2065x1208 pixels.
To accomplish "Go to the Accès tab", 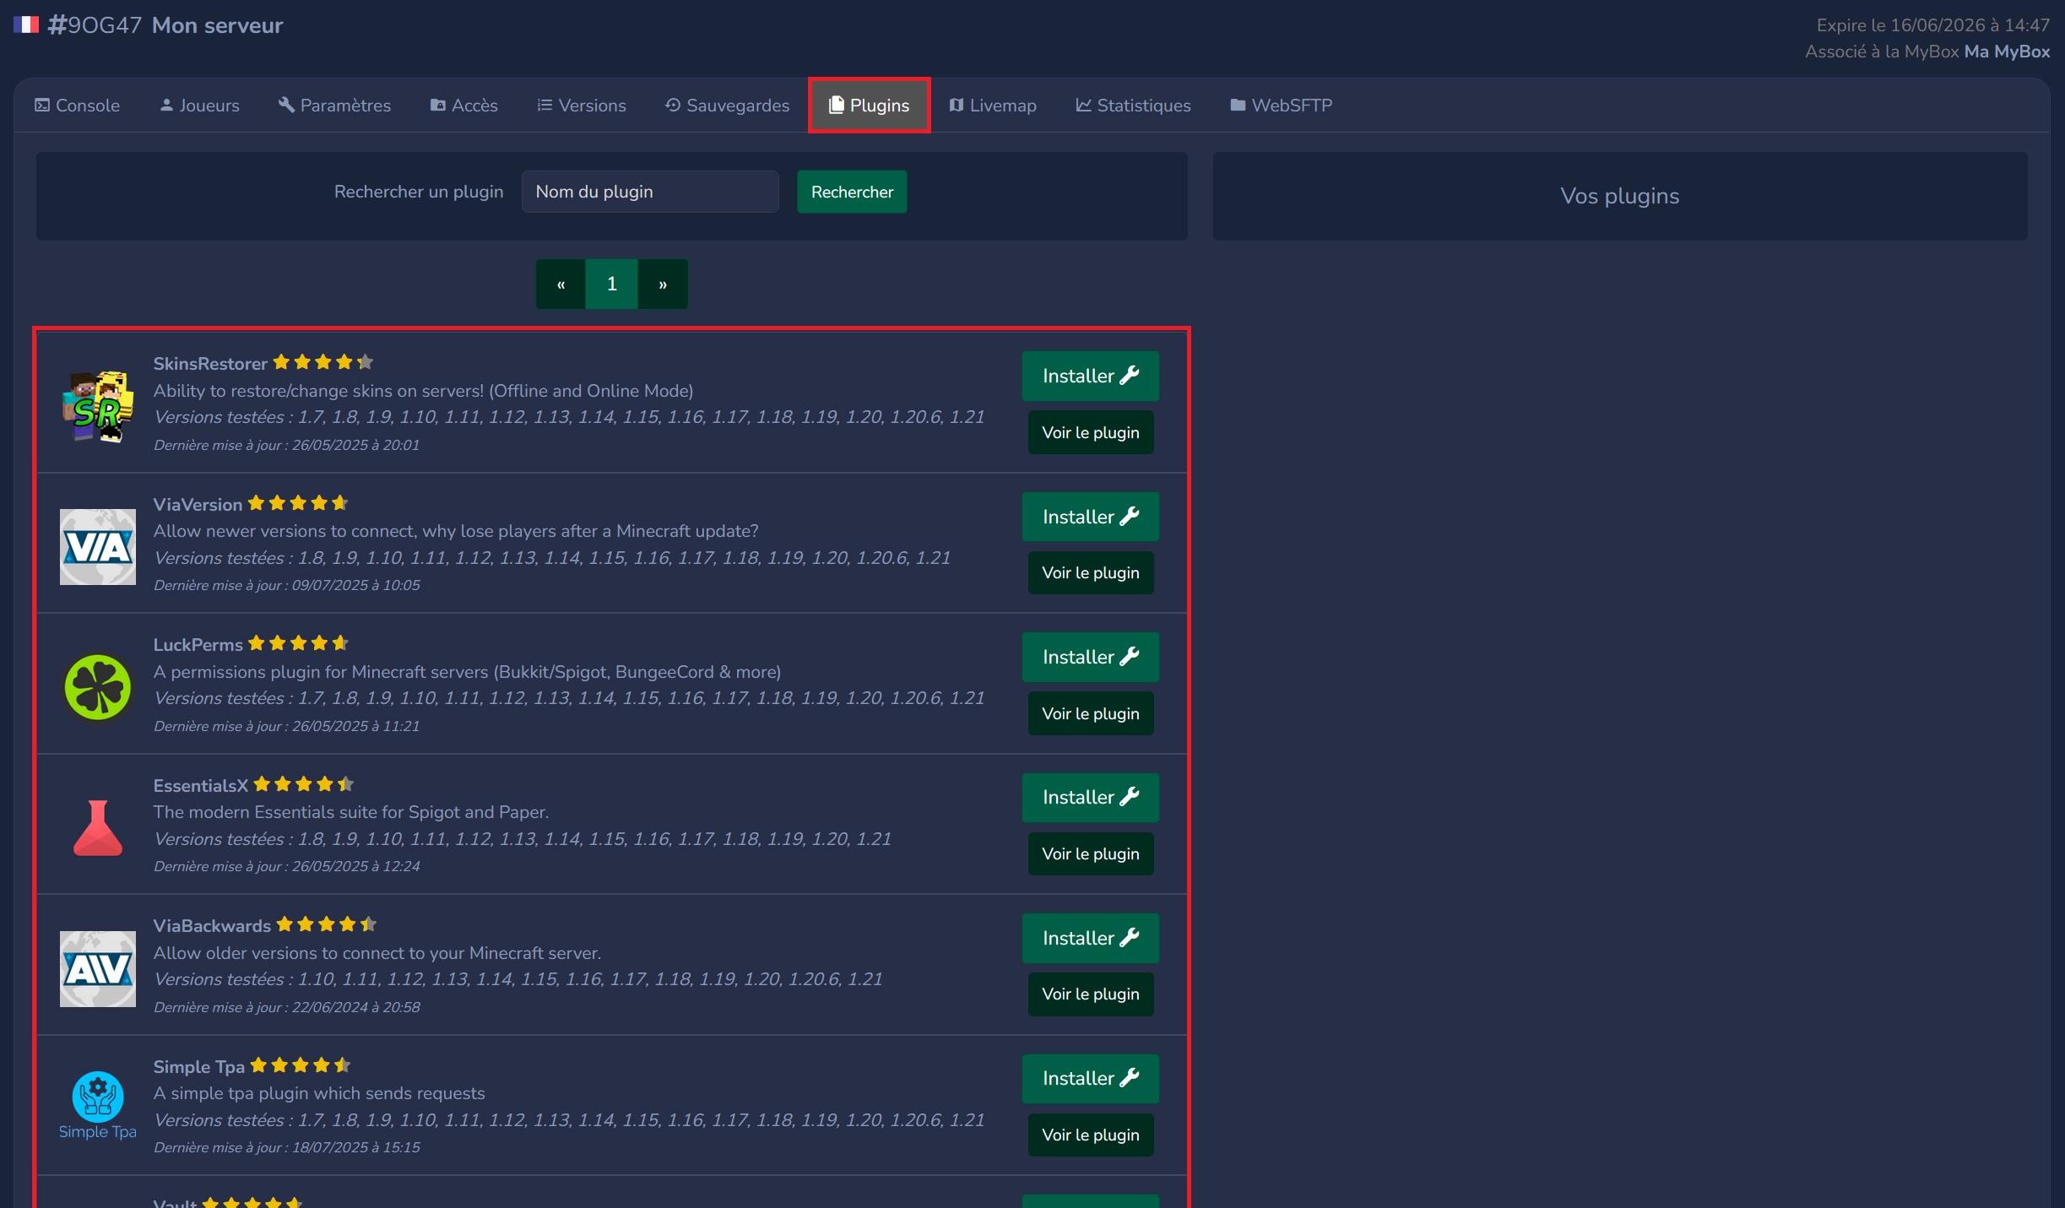I will (464, 106).
